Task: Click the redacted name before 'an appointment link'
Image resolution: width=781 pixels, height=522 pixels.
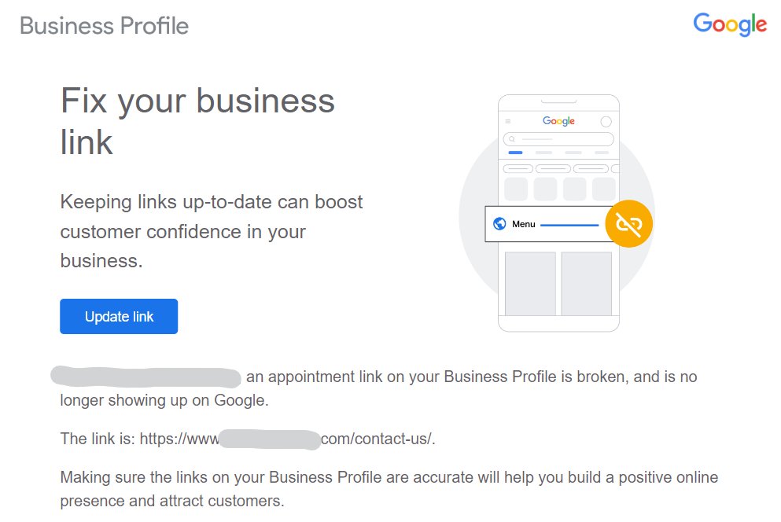Action: [146, 377]
